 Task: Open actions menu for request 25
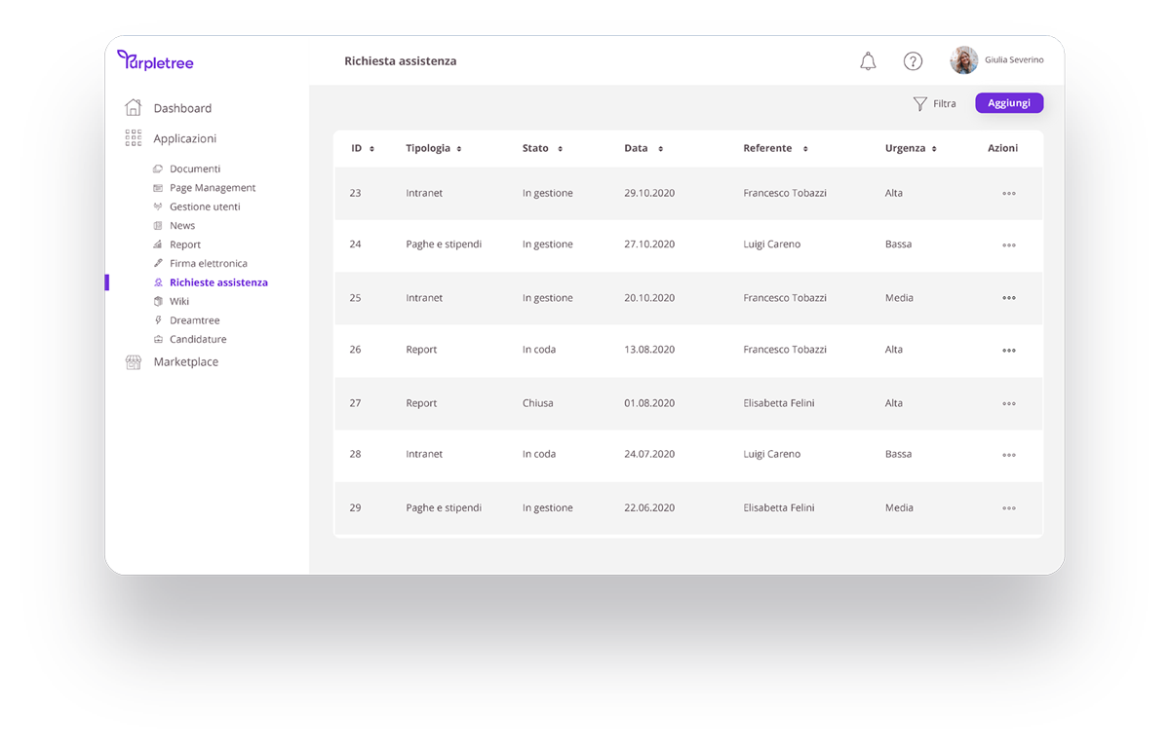[x=1009, y=298]
